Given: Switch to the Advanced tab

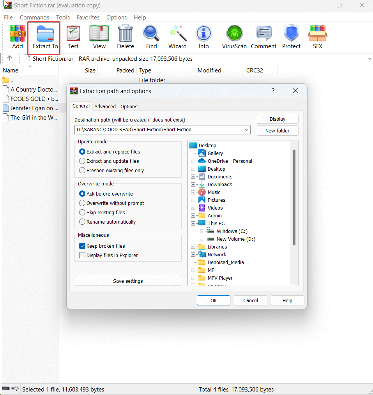Looking at the screenshot, I should (x=105, y=106).
